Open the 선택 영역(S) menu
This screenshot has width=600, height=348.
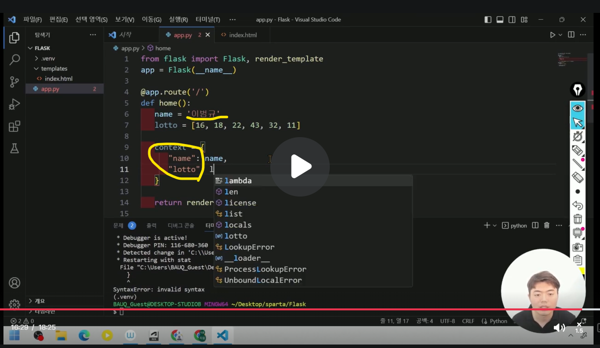click(x=91, y=19)
